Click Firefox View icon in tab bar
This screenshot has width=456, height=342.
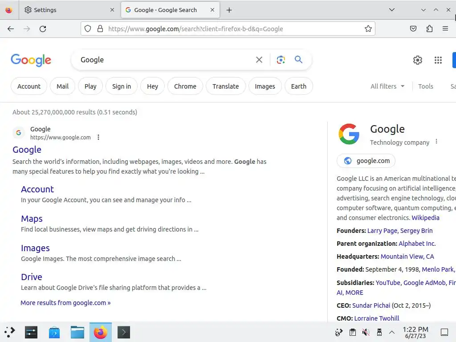(x=9, y=10)
